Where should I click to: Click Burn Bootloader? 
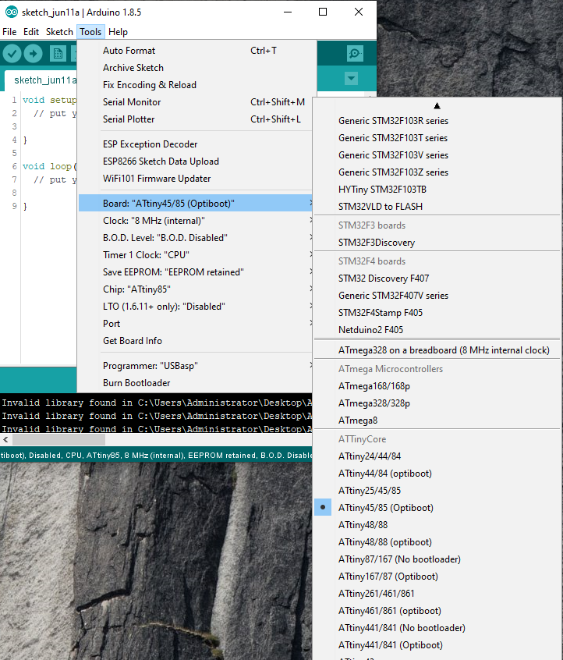[196, 383]
